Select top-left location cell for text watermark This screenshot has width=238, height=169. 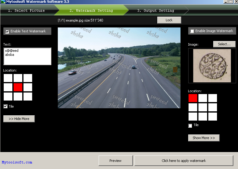click(x=8, y=78)
